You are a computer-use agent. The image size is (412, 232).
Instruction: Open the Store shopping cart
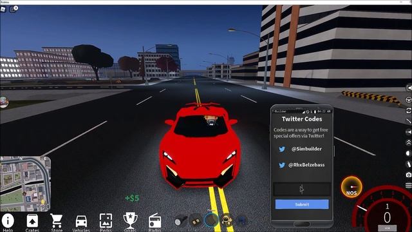coord(57,222)
